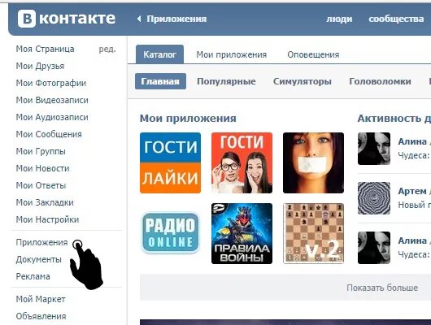Screen dimensions: 431x325
Task: Select the Симуляторы category
Action: point(303,81)
